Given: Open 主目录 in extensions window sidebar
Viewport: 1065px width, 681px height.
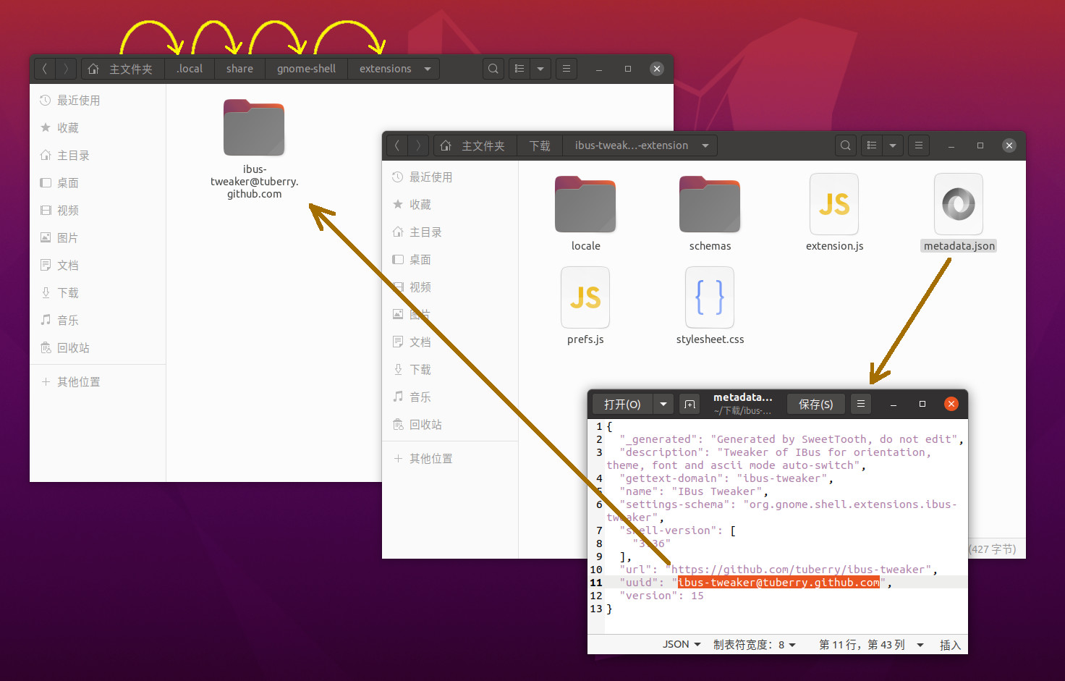Looking at the screenshot, I should pos(98,156).
